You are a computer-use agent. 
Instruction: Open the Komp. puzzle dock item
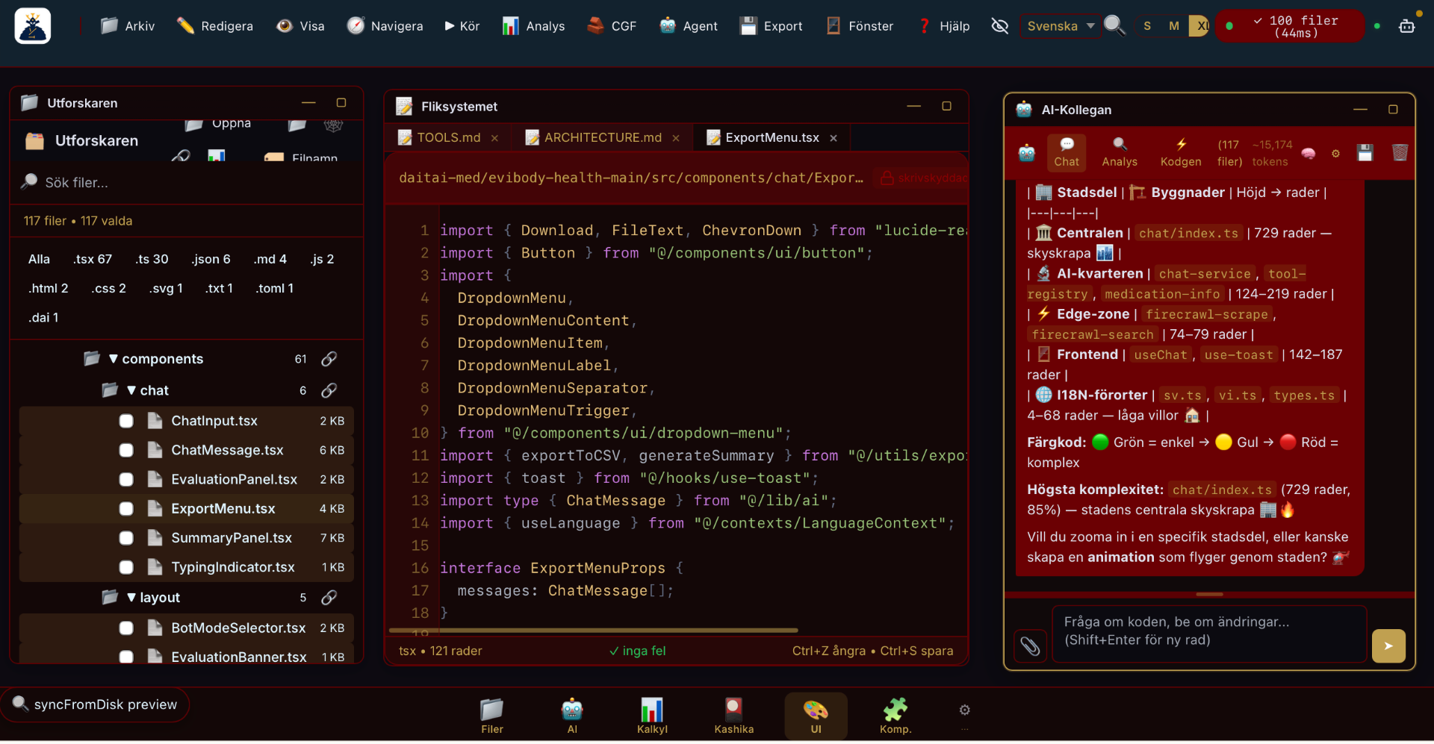896,716
